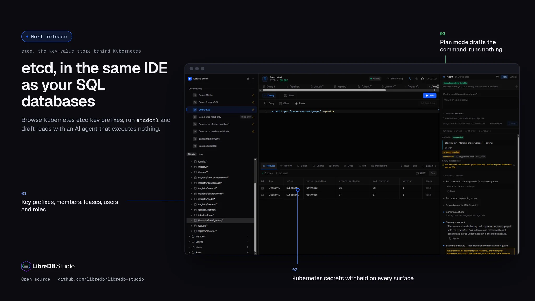Viewport: 535px width, 301px height.
Task: Click the lock icon on Demo SQLite
Action: coord(253,95)
